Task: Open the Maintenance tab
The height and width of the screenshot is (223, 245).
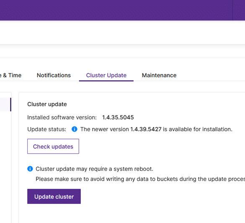Action: [159, 75]
